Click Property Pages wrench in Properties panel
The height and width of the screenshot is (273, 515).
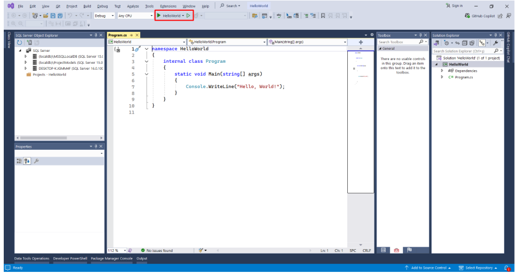point(36,161)
